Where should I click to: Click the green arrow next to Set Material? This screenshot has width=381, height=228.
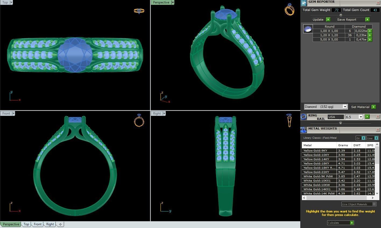tap(373, 107)
